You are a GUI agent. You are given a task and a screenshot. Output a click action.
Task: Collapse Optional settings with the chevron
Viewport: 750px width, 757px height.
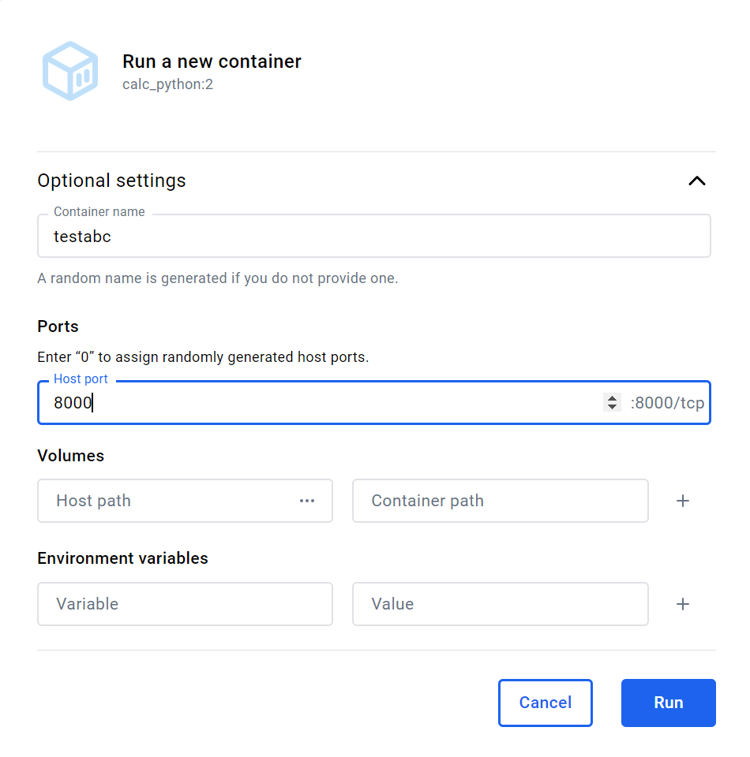click(696, 181)
